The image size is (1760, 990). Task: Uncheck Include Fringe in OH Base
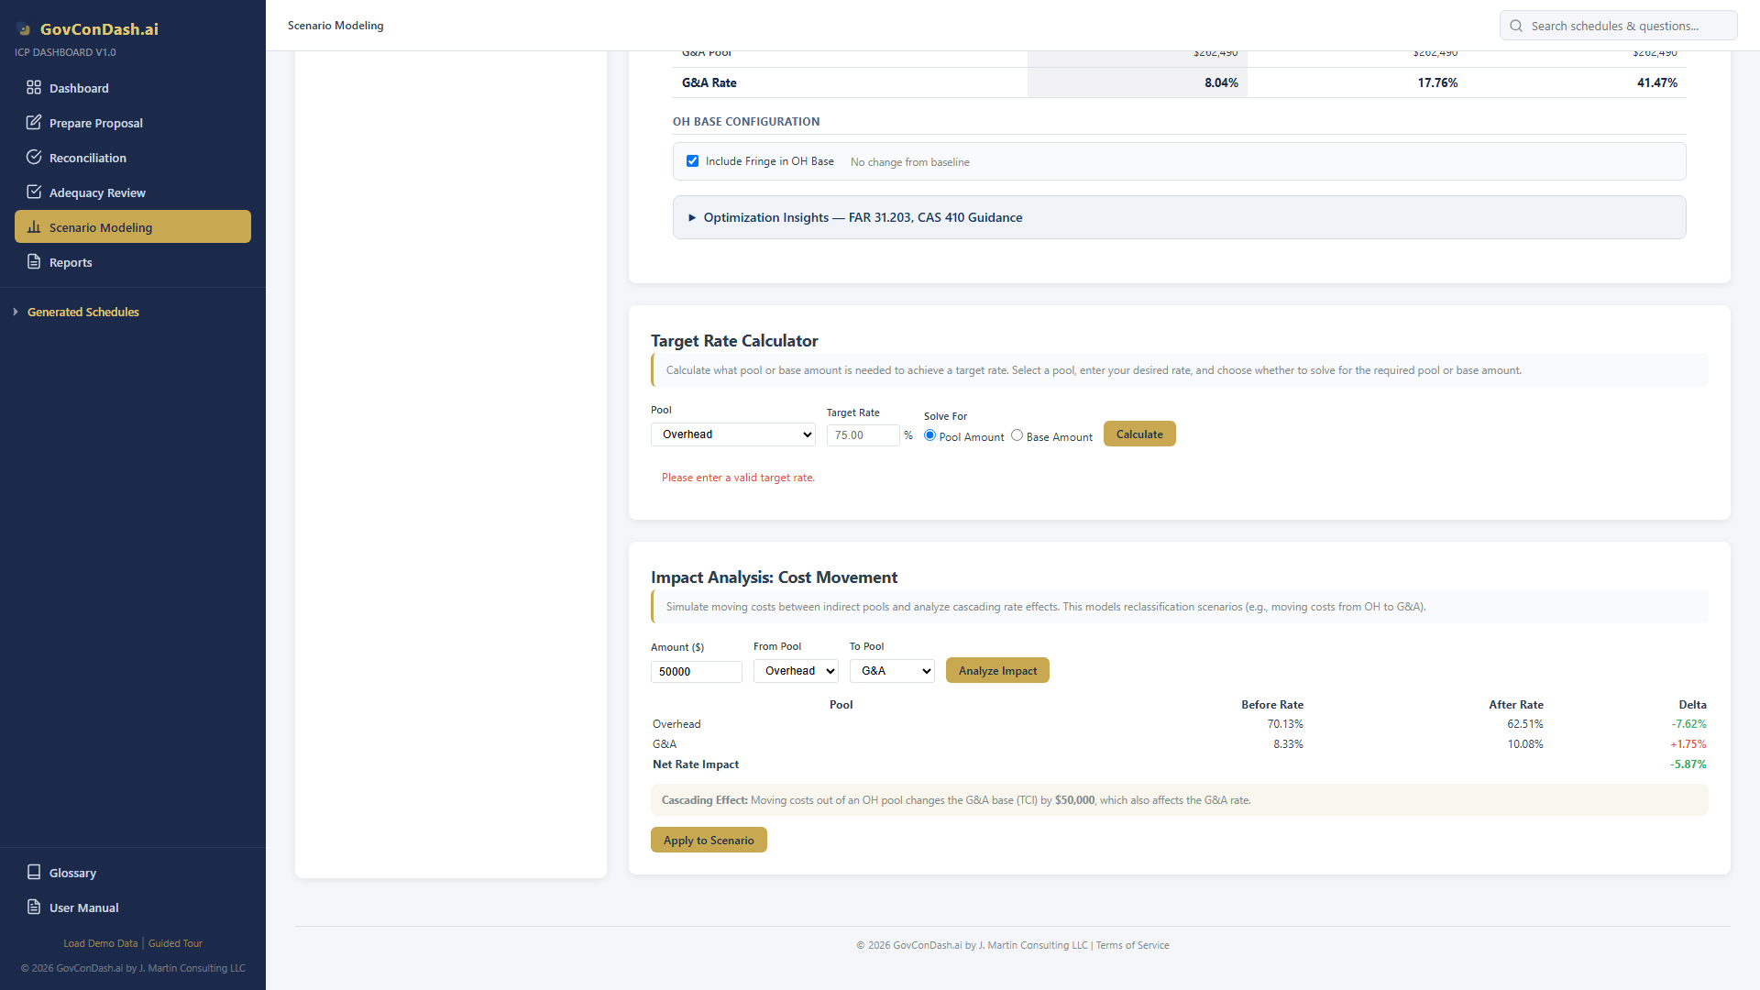pyautogui.click(x=693, y=161)
